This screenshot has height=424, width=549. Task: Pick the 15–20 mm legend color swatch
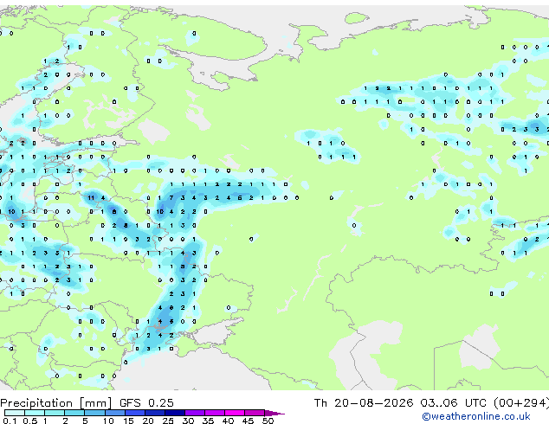click(134, 413)
